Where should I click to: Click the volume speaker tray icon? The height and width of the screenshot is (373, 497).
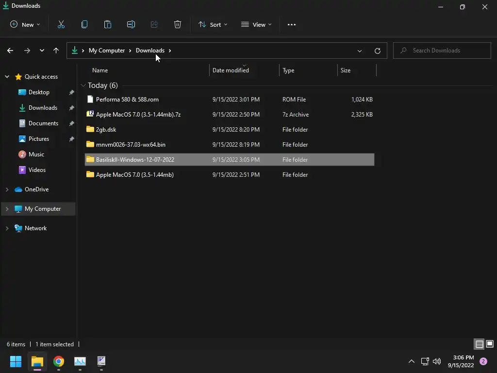click(x=437, y=361)
